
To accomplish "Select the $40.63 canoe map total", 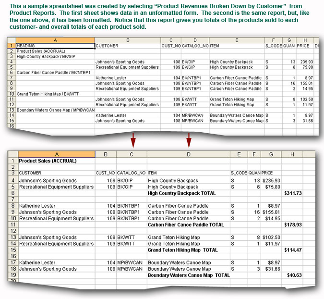I will [x=293, y=275].
